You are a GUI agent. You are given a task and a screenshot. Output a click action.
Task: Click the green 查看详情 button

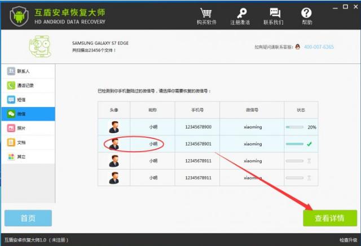point(330,218)
